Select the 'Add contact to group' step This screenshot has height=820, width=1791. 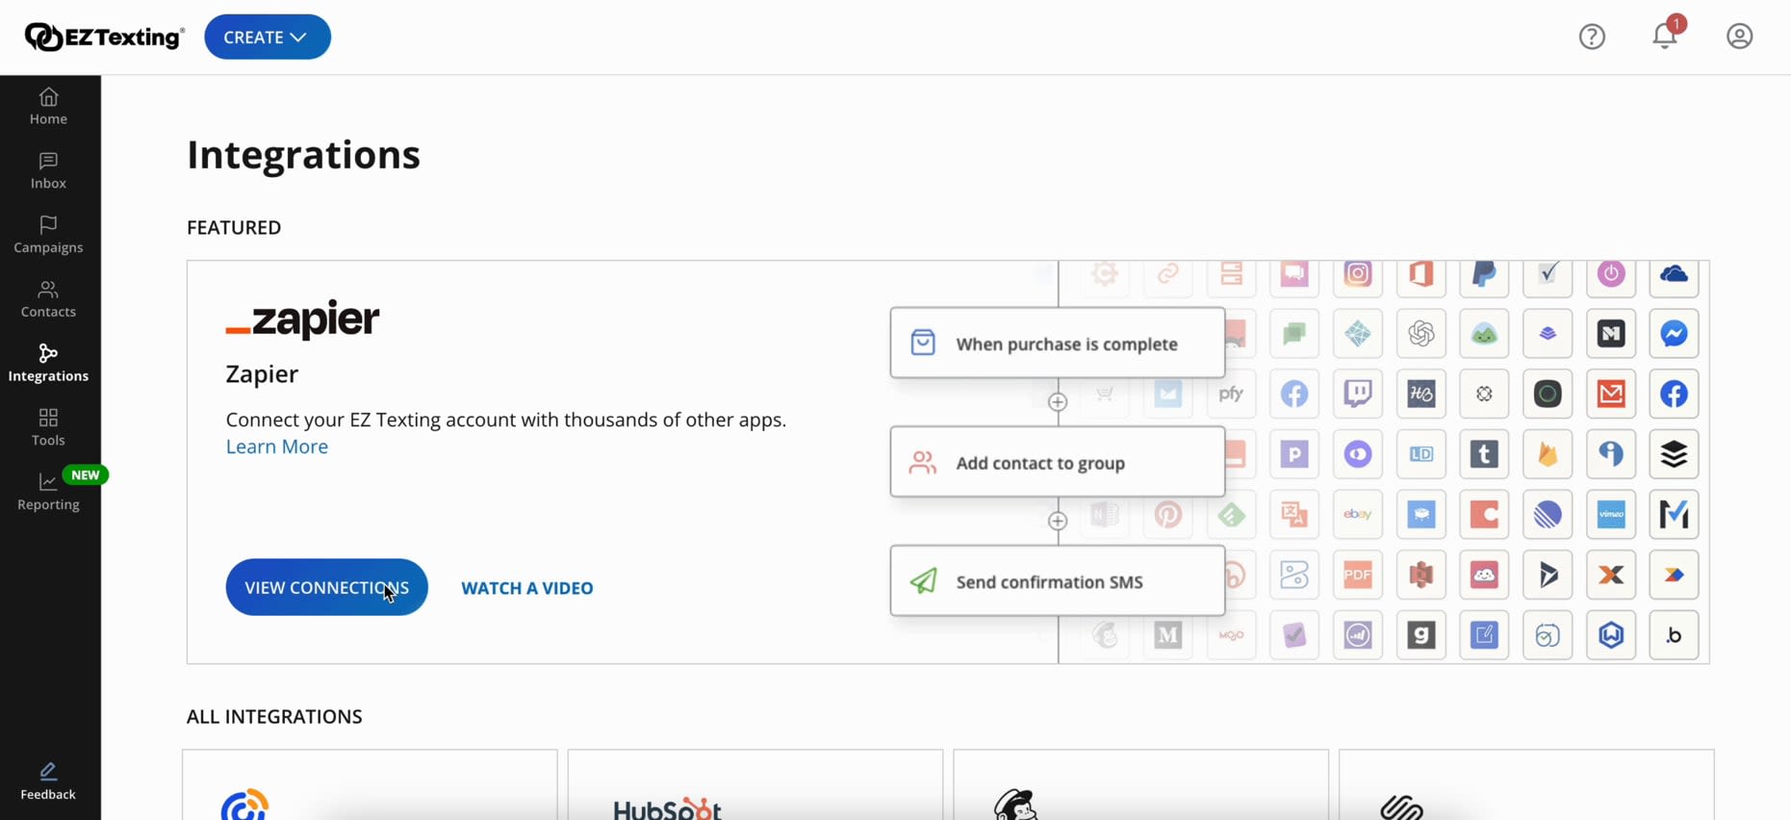tap(1058, 462)
